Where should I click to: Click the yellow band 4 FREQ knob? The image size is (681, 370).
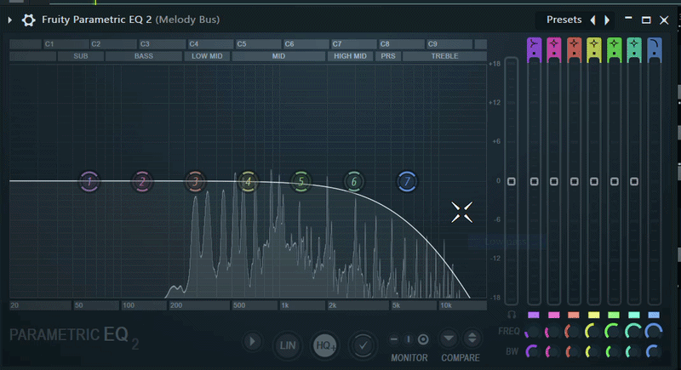coord(592,332)
